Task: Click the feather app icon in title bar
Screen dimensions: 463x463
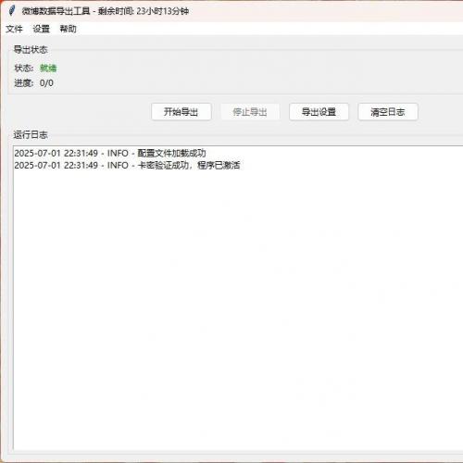Action: pyautogui.click(x=12, y=10)
